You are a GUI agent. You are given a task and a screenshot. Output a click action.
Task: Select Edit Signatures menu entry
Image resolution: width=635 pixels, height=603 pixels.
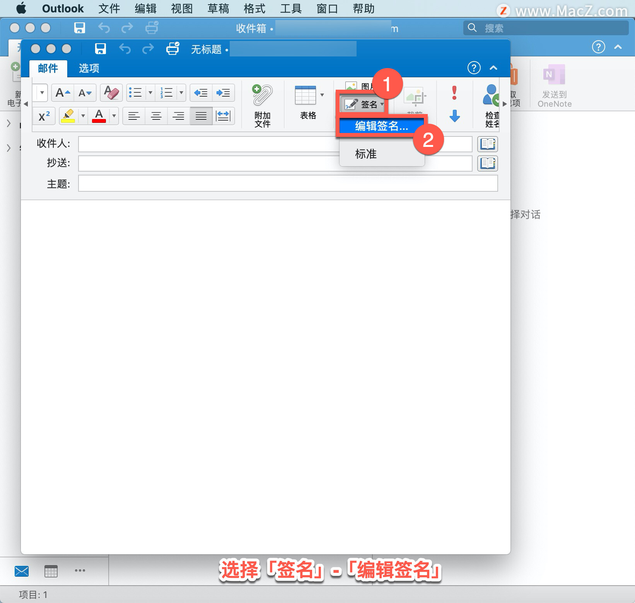382,126
